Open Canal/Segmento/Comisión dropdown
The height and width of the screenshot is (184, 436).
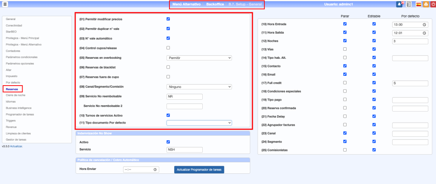click(199, 86)
